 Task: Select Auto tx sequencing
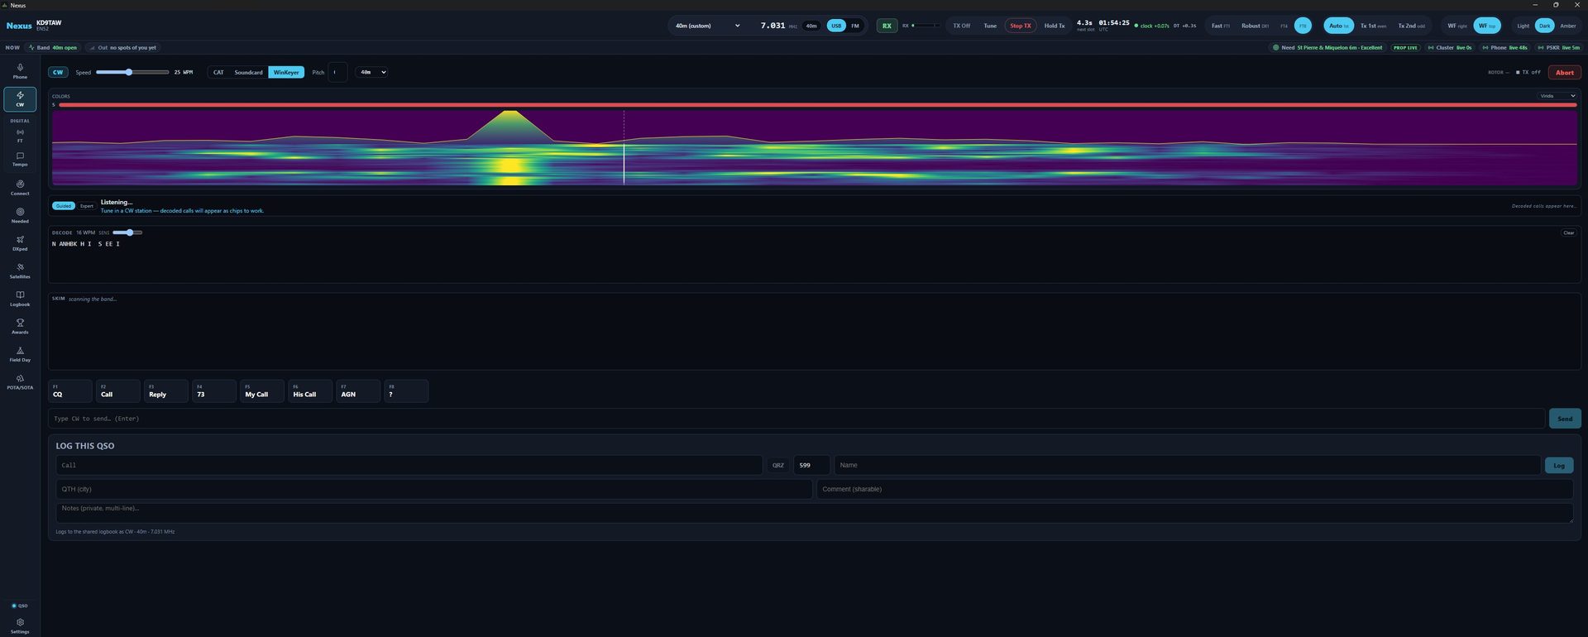coord(1338,26)
